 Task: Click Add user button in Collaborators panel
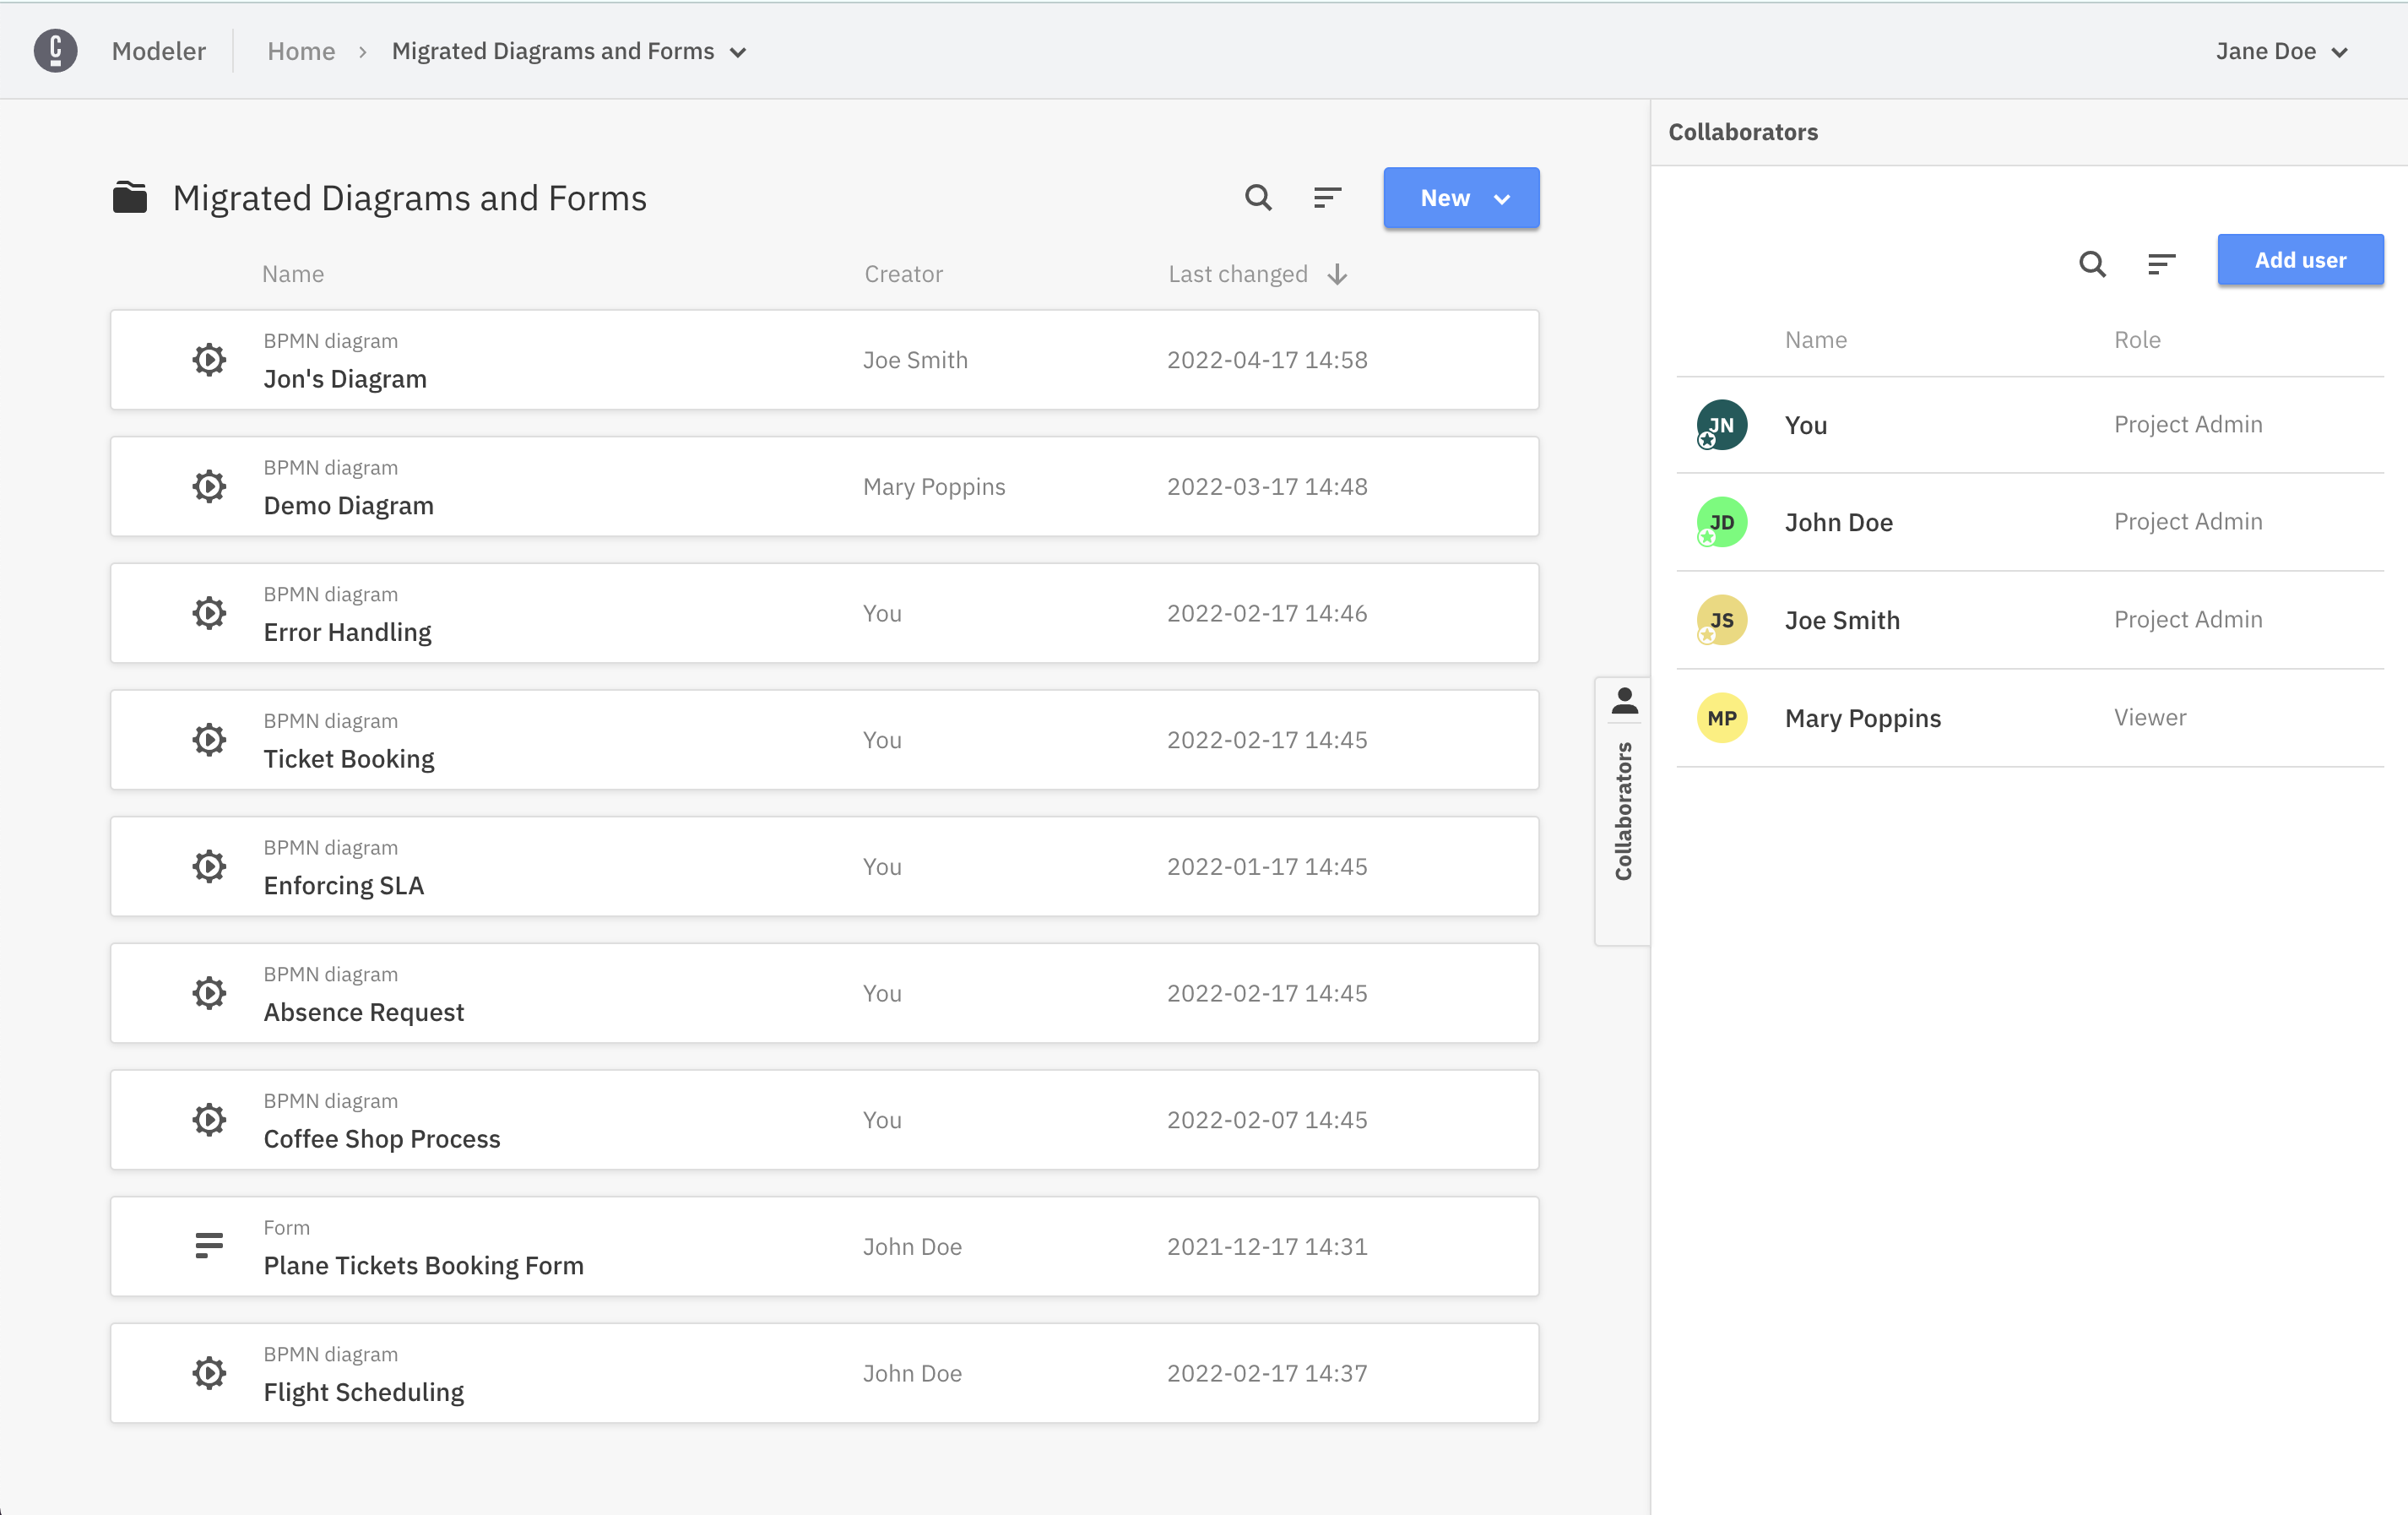(2298, 260)
